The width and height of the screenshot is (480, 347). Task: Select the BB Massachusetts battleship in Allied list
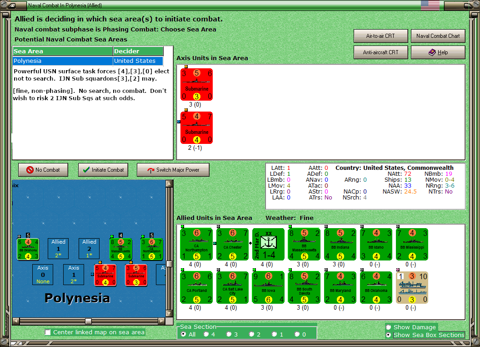(304, 244)
